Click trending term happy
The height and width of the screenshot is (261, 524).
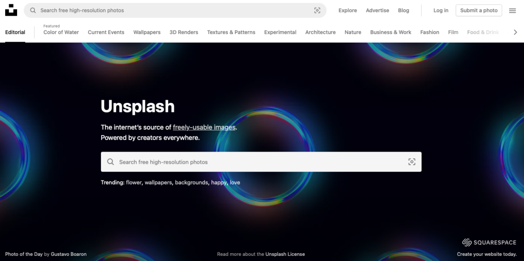click(x=219, y=183)
